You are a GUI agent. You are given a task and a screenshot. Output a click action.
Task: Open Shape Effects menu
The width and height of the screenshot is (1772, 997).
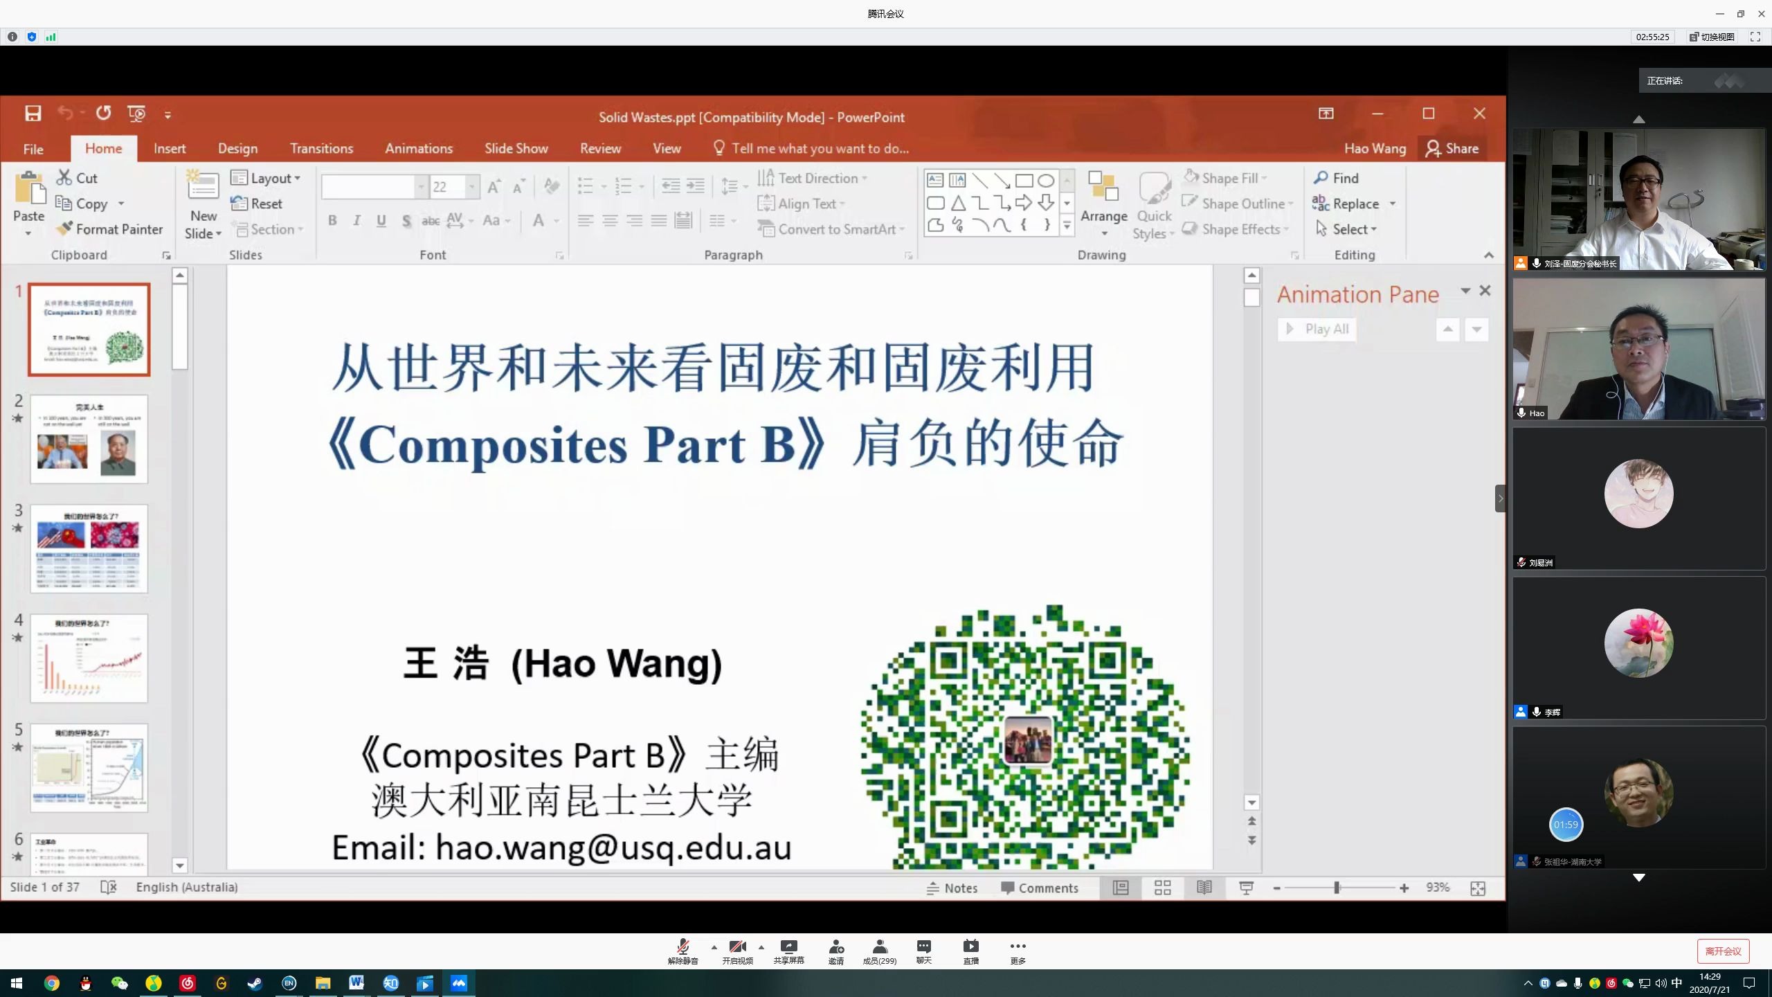pyautogui.click(x=1236, y=229)
